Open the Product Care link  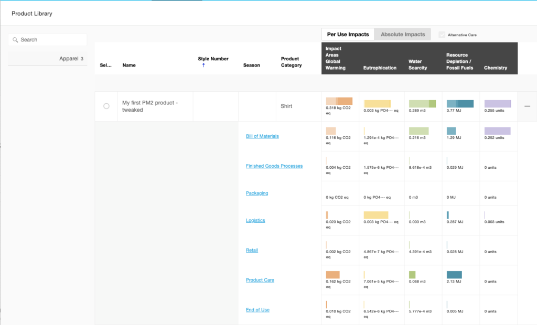pos(260,280)
